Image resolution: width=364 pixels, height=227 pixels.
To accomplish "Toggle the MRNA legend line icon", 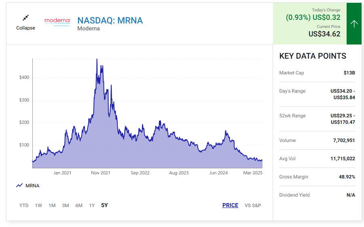I will coord(19,185).
